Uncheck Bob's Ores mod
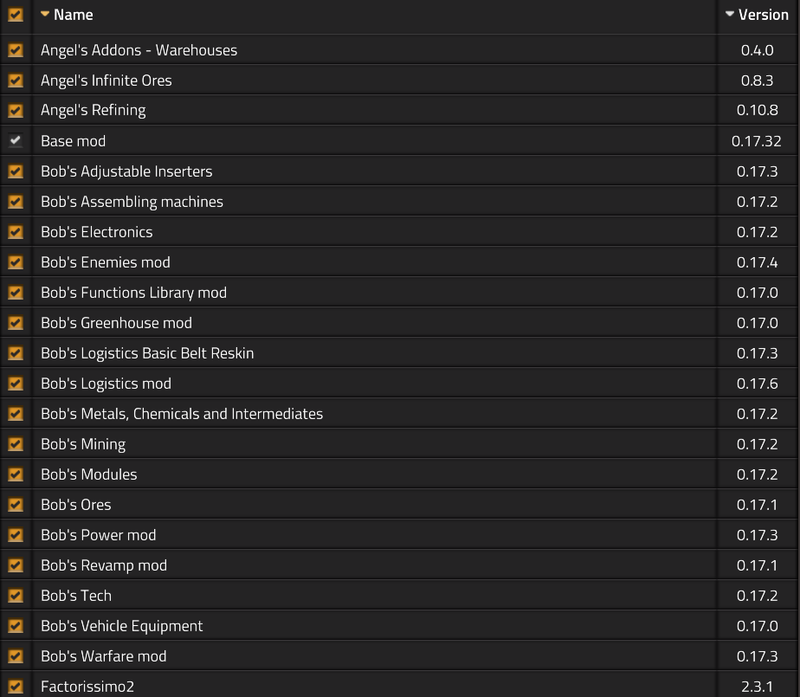The width and height of the screenshot is (800, 697). (x=16, y=505)
